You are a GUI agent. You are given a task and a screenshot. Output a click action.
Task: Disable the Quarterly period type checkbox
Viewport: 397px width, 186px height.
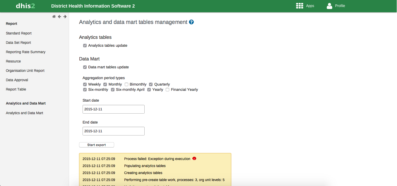pyautogui.click(x=151, y=84)
